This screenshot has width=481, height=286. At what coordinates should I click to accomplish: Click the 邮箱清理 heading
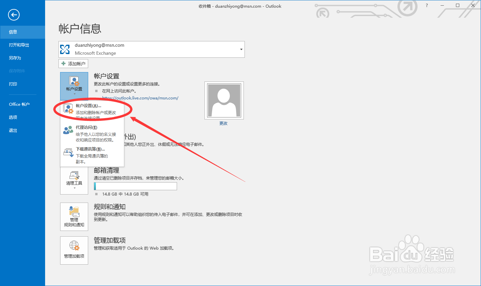coord(107,170)
